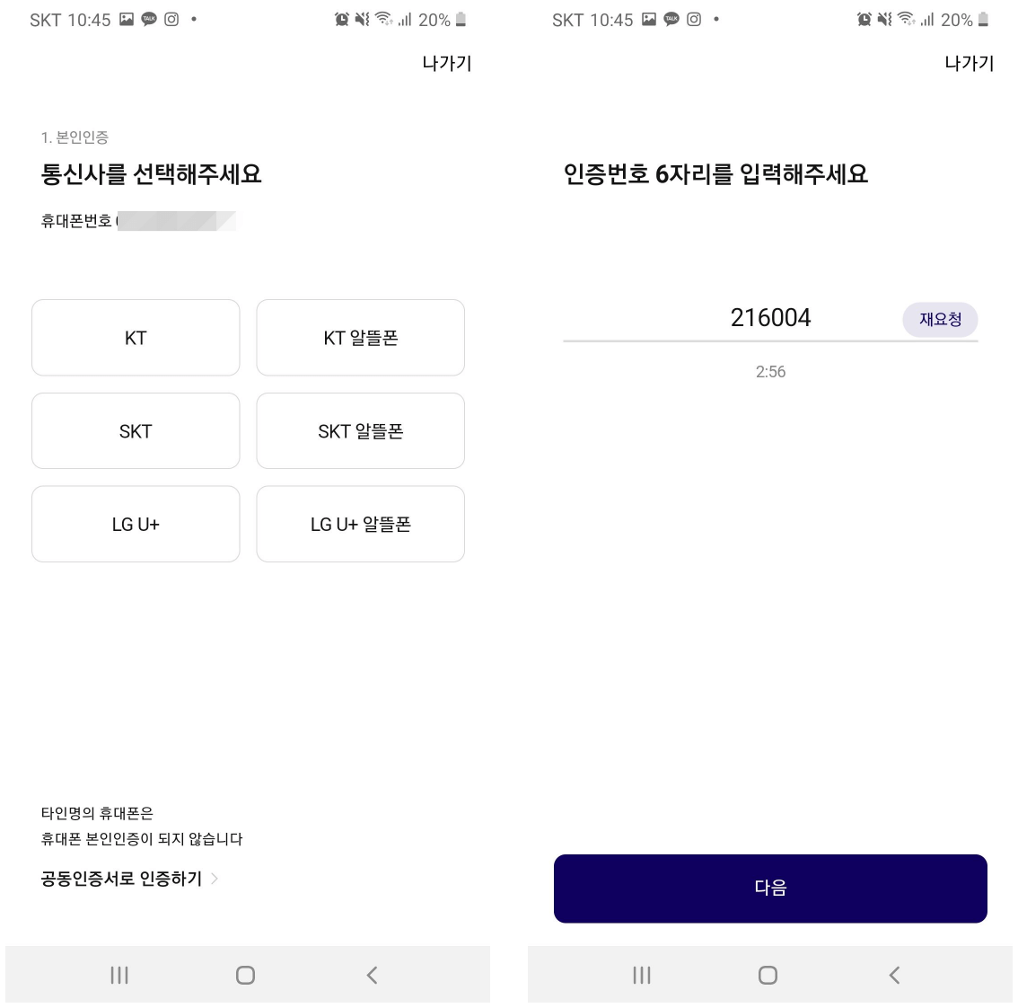Tap the Wi-Fi signal status icon
Viewport: 1018px width, 1008px height.
coord(382,20)
